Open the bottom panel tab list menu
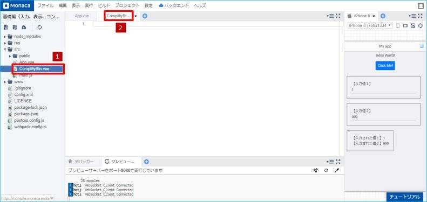The width and height of the screenshot is (427, 202). (330, 162)
